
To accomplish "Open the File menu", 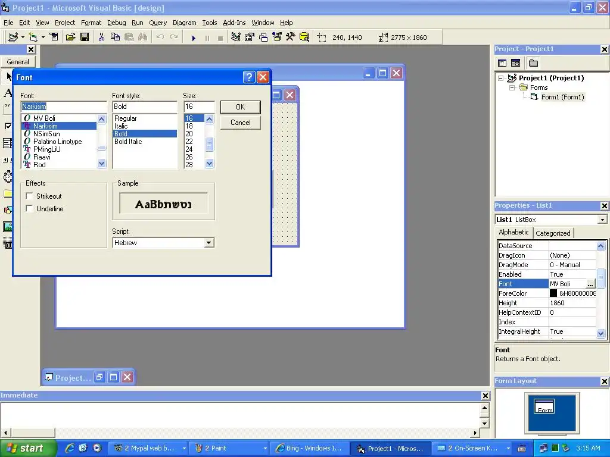I will pos(8,23).
